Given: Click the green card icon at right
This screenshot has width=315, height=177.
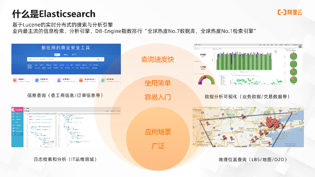Looking at the screenshot, I should [103, 80].
